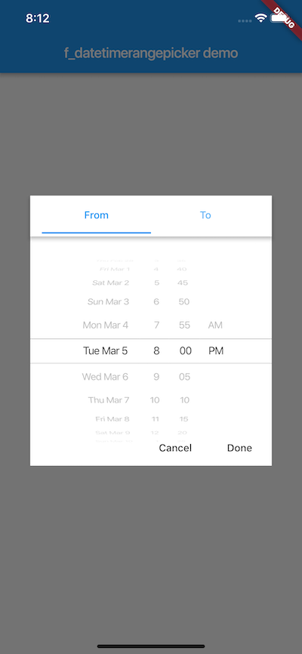The image size is (302, 654).
Task: Select hour 7 in hour wheel
Action: pos(156,325)
